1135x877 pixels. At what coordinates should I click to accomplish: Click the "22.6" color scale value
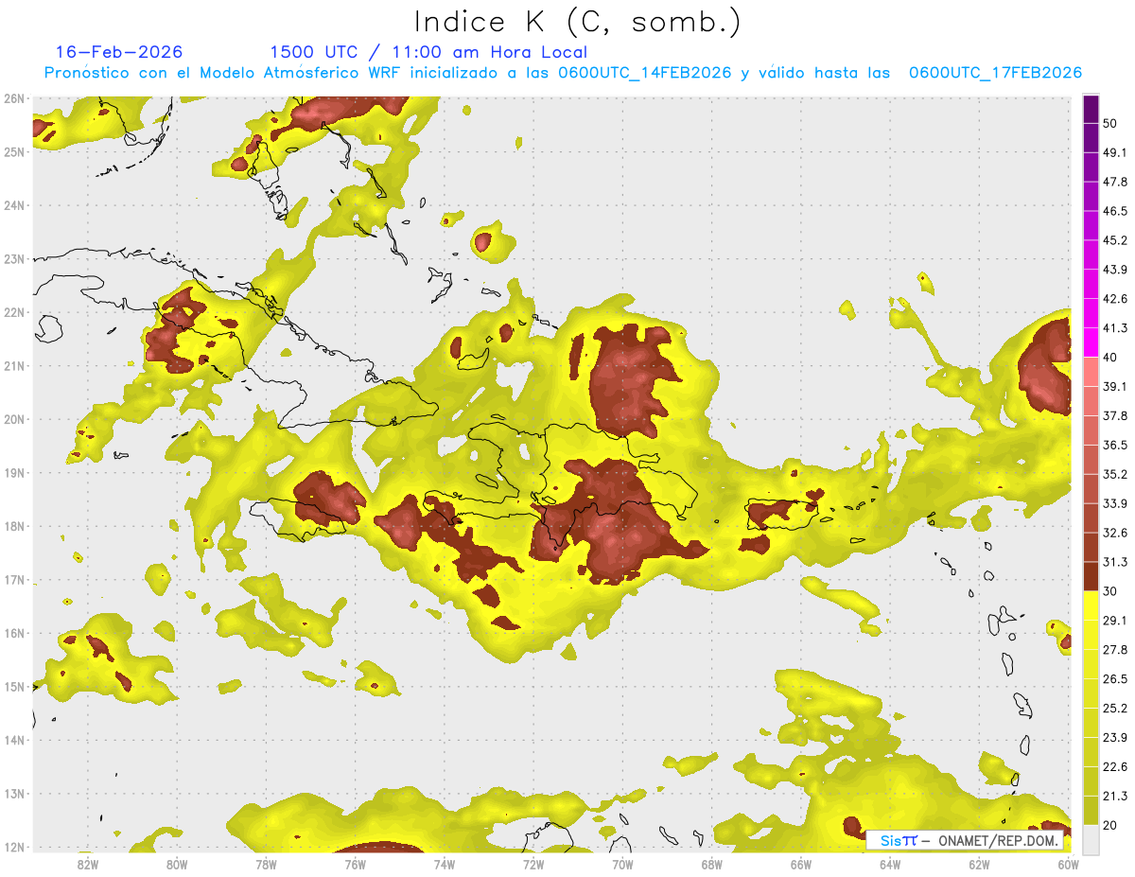tap(1114, 767)
